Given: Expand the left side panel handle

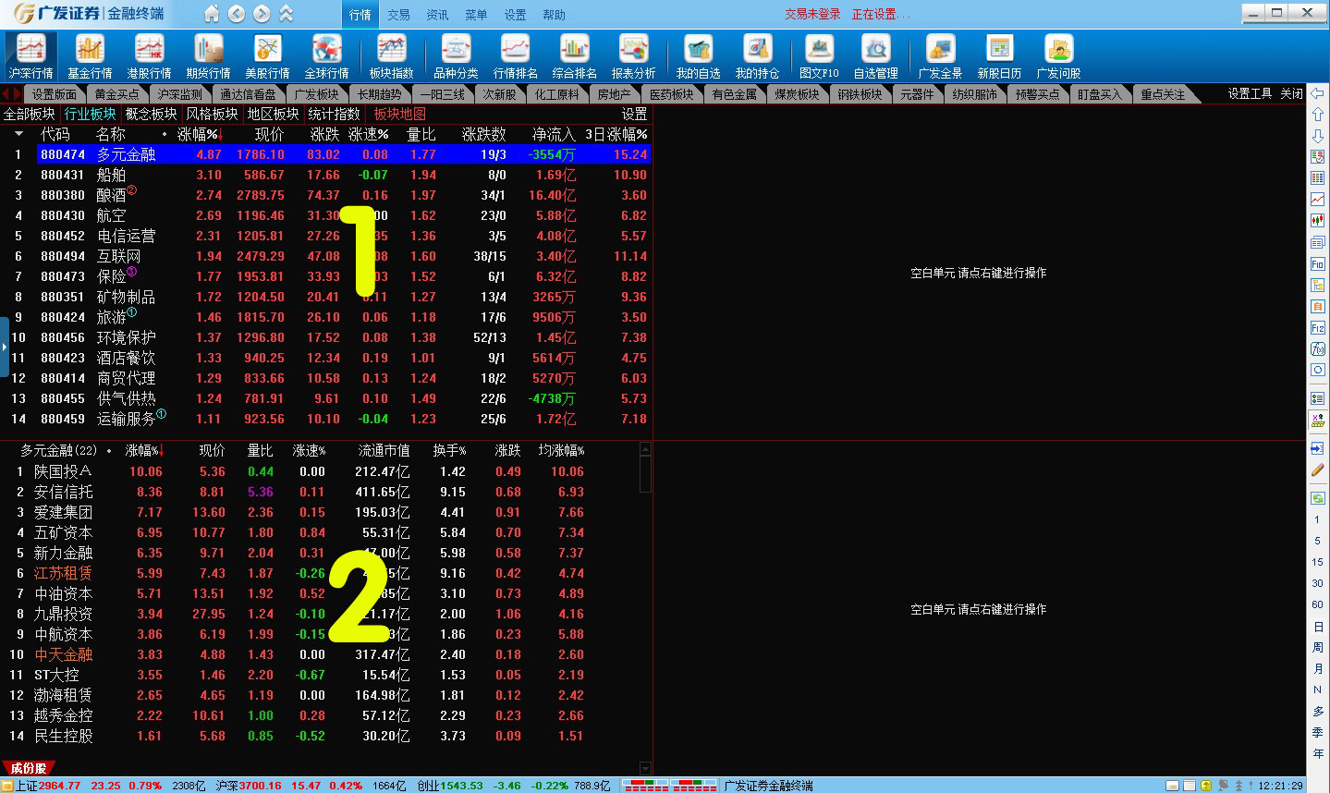Looking at the screenshot, I should point(5,347).
